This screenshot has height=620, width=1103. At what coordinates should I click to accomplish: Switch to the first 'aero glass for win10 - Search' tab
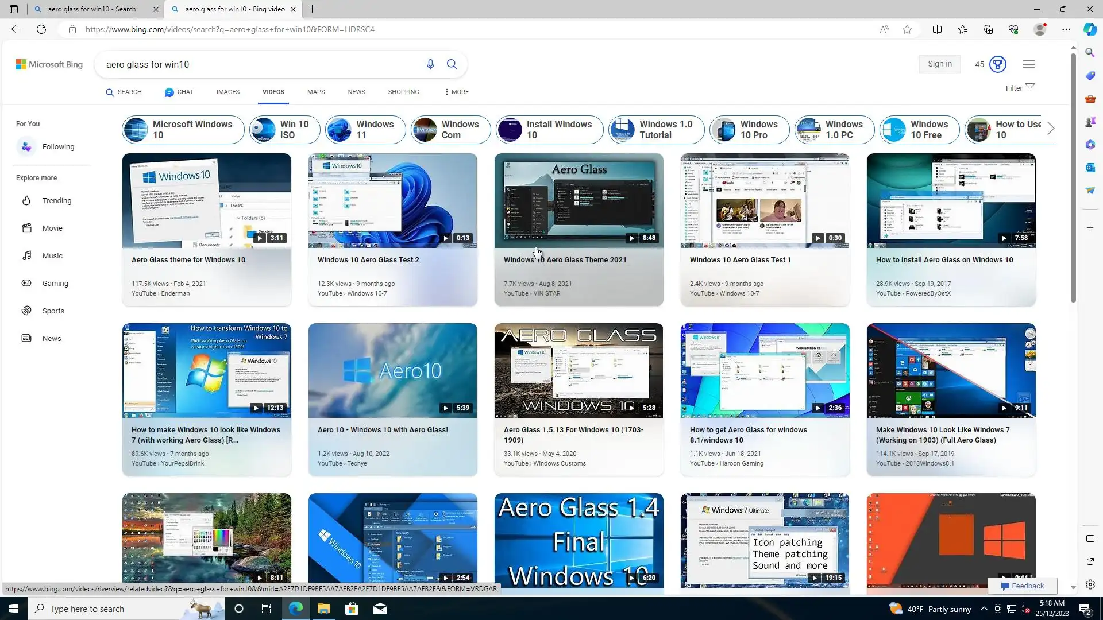click(92, 9)
